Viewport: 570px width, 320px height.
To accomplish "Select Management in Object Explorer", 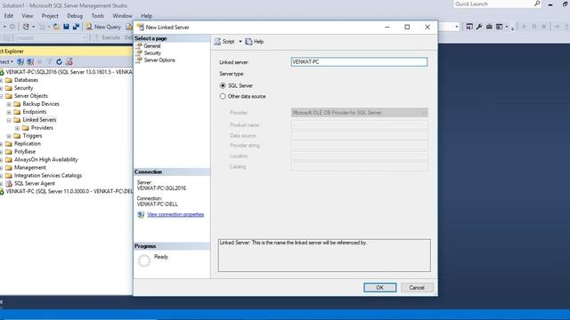I will tap(29, 168).
